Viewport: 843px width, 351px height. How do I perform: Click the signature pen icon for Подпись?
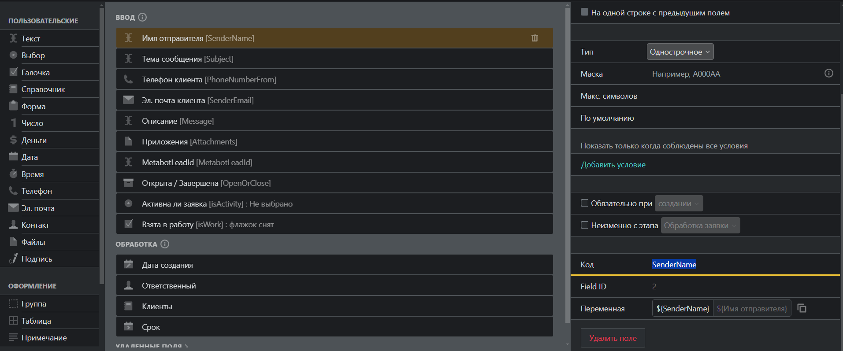13,259
